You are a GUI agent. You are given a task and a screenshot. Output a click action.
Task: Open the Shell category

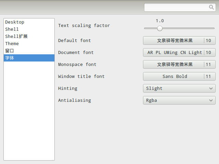(x=12, y=29)
